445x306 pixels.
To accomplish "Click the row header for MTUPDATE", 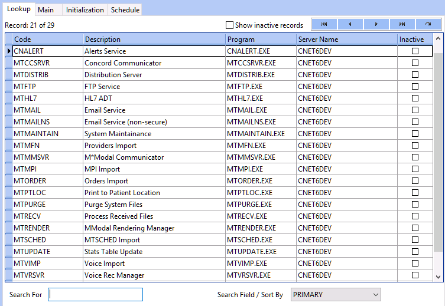I will [x=9, y=251].
